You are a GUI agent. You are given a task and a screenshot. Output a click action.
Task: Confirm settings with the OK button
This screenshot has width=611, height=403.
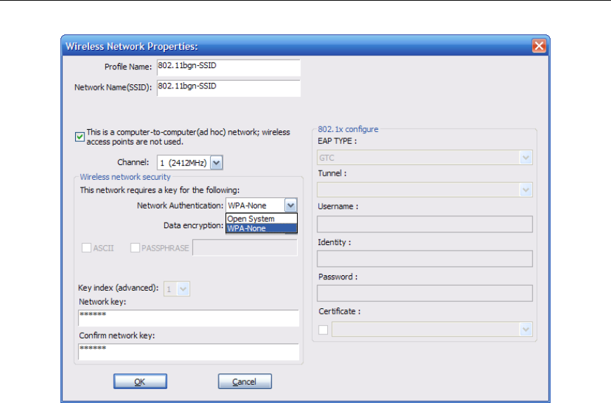140,381
